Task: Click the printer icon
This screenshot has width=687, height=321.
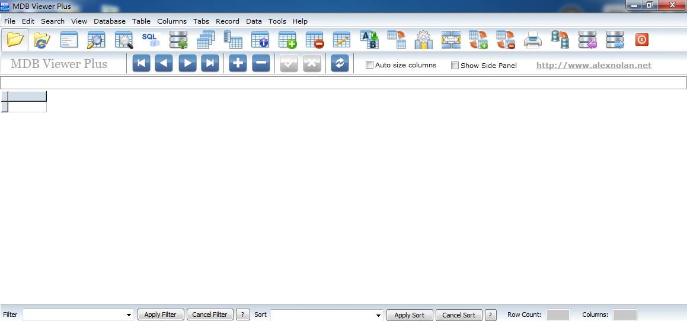Action: pos(533,40)
